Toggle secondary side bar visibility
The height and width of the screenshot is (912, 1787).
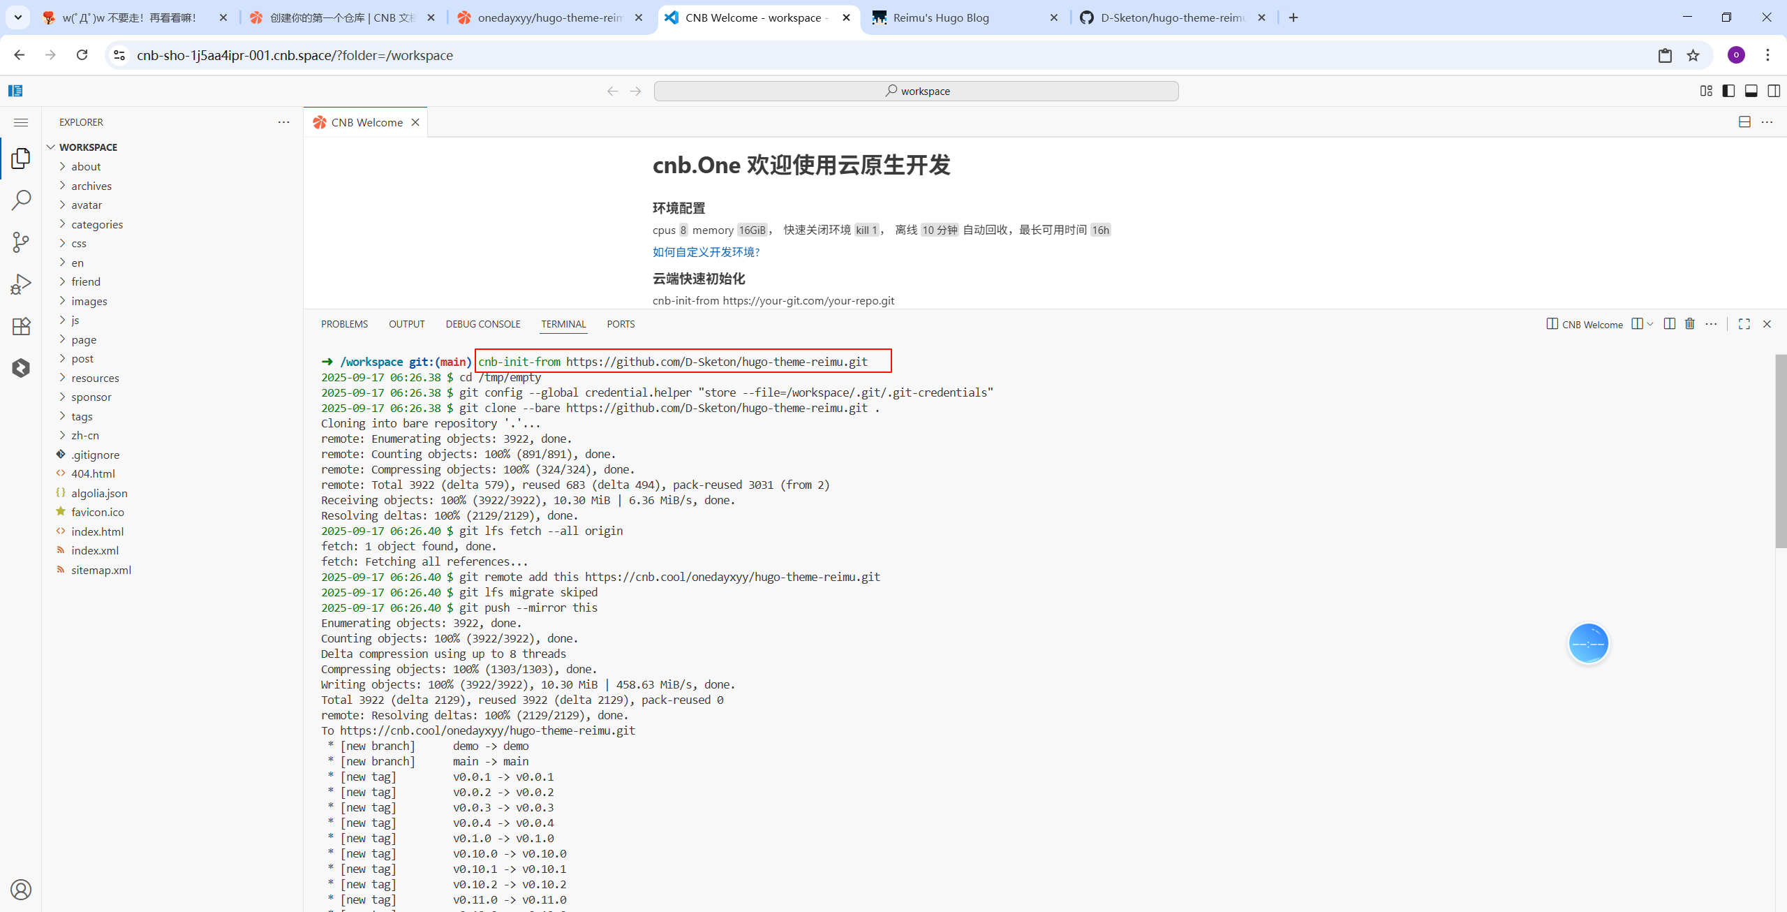(1773, 91)
